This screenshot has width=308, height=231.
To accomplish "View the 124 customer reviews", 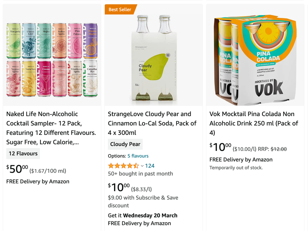I will pos(150,166).
